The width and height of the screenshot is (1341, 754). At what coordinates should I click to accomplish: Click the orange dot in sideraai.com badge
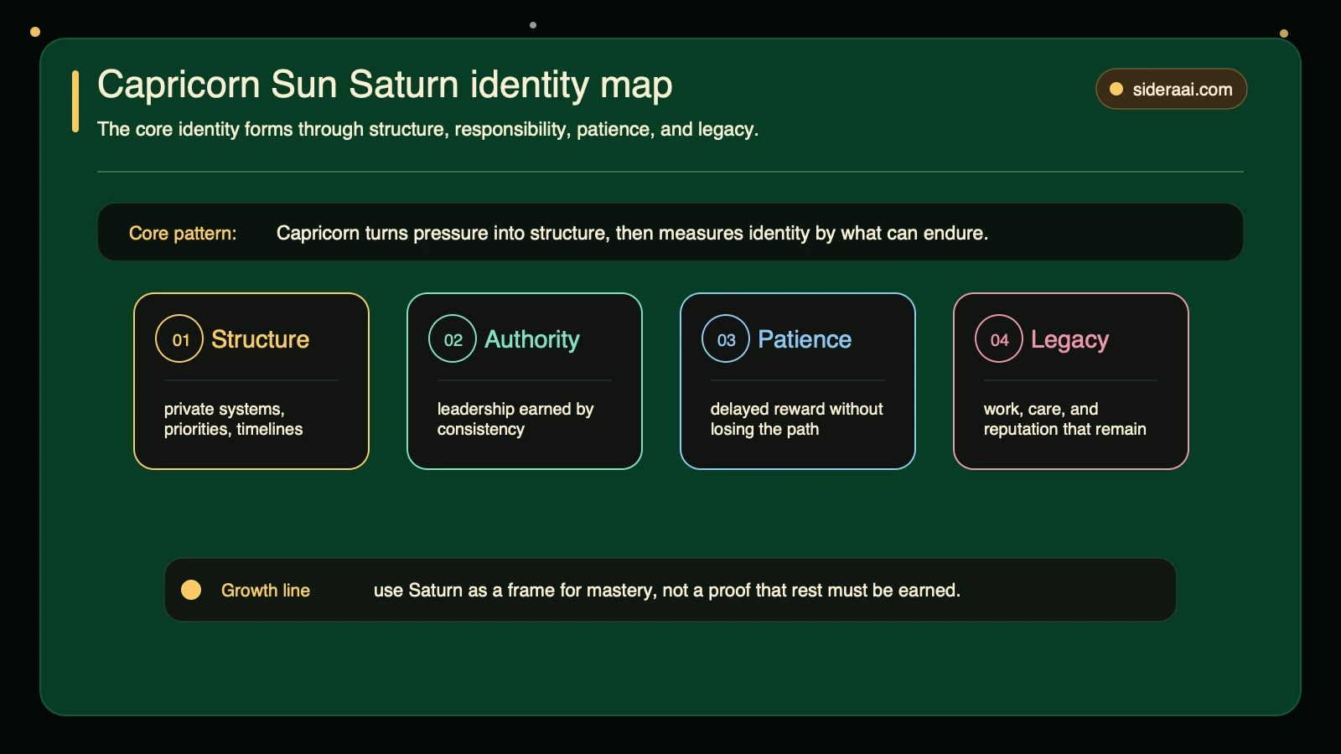[x=1116, y=89]
